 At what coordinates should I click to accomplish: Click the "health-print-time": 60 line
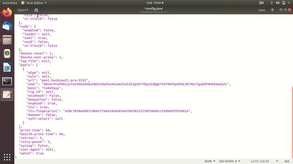pyautogui.click(x=42, y=134)
